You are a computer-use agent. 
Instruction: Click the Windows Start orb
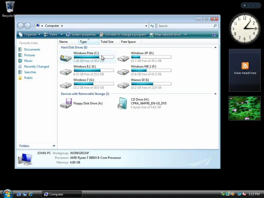8,194
